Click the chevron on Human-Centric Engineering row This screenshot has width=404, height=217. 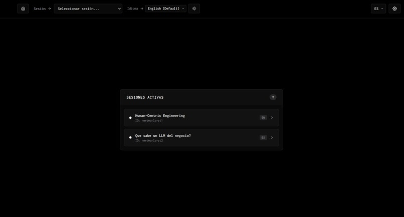pos(272,117)
